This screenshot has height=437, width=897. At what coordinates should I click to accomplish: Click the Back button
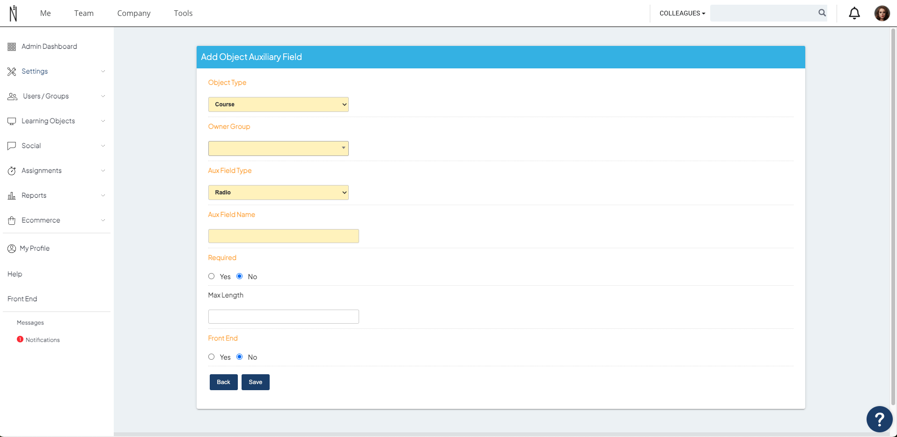[x=224, y=382]
